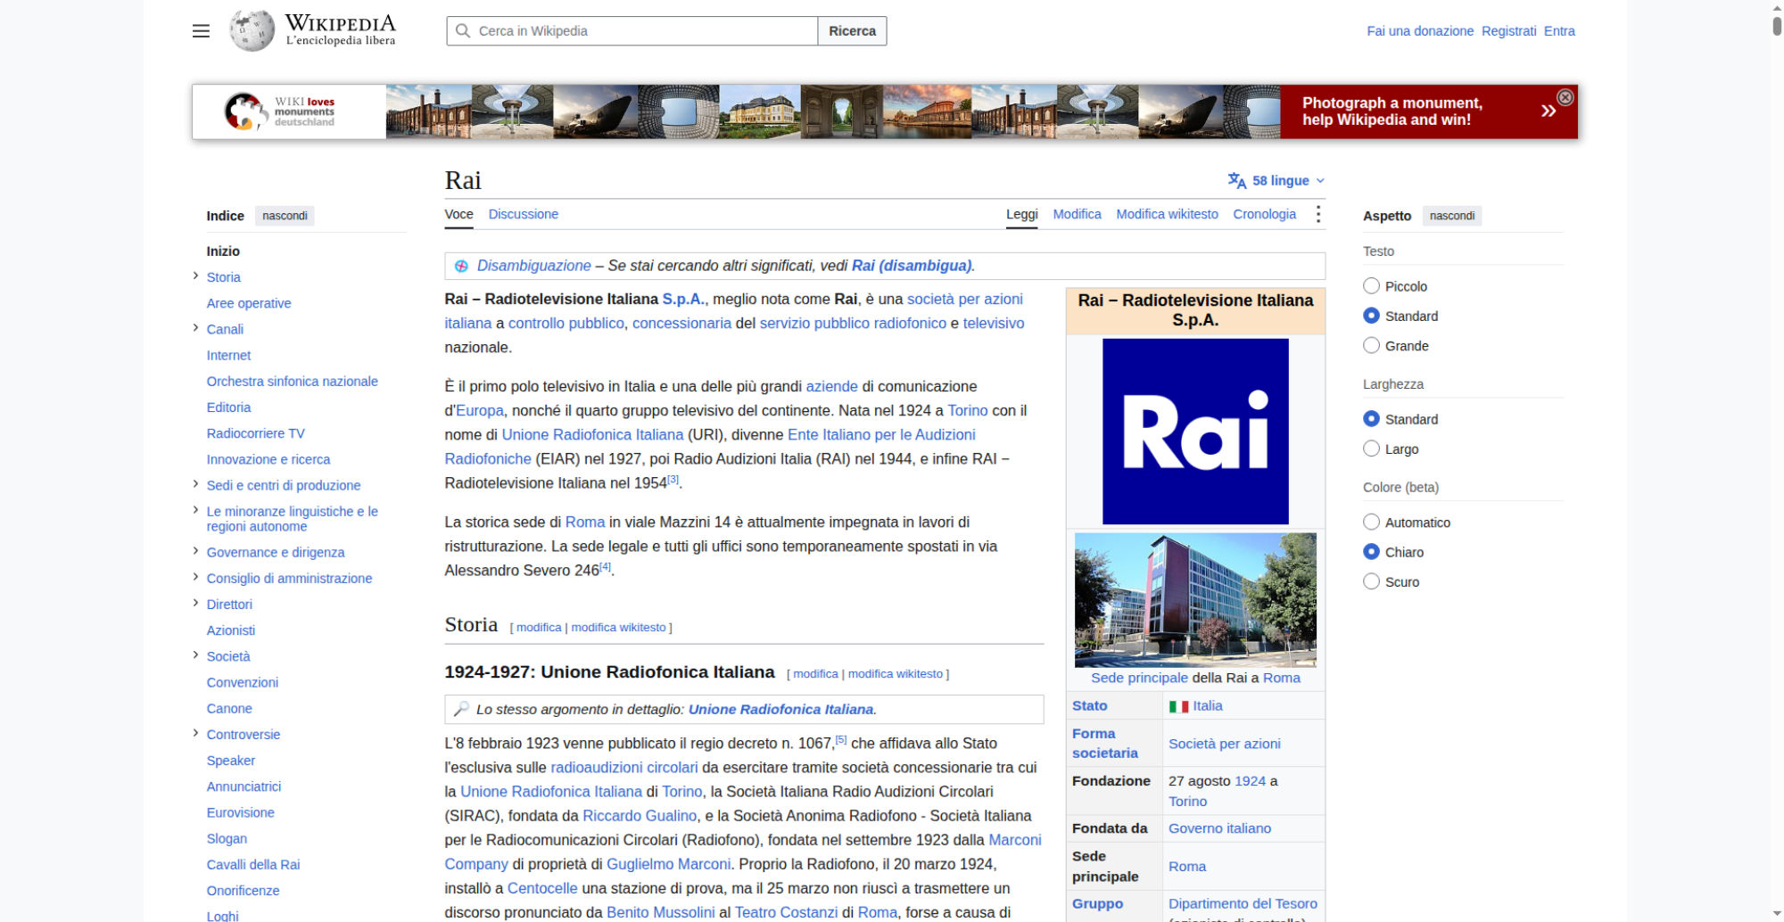
Task: Click the Ricerca search button
Action: pyautogui.click(x=852, y=31)
